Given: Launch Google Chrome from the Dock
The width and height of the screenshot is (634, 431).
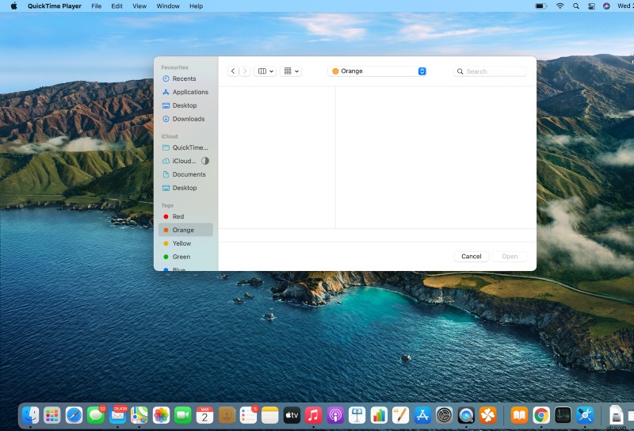Looking at the screenshot, I should point(541,415).
